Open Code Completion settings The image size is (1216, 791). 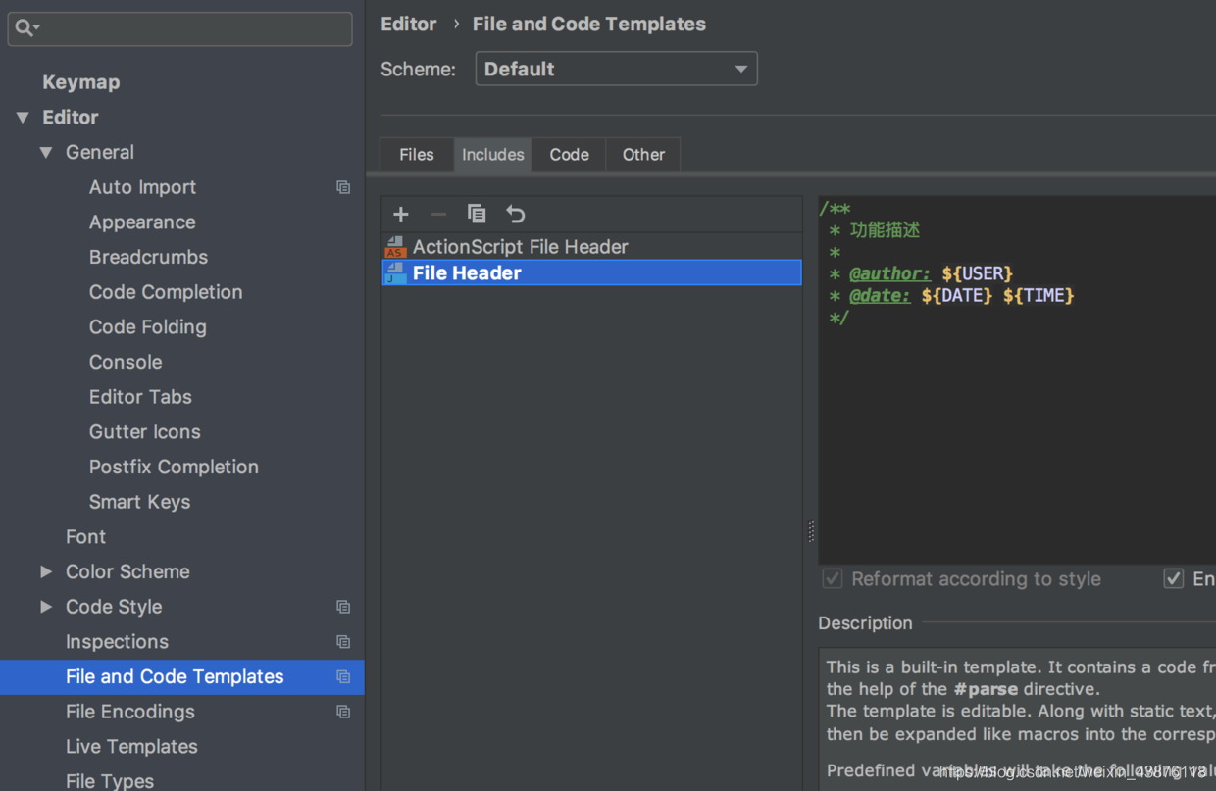pos(166,292)
